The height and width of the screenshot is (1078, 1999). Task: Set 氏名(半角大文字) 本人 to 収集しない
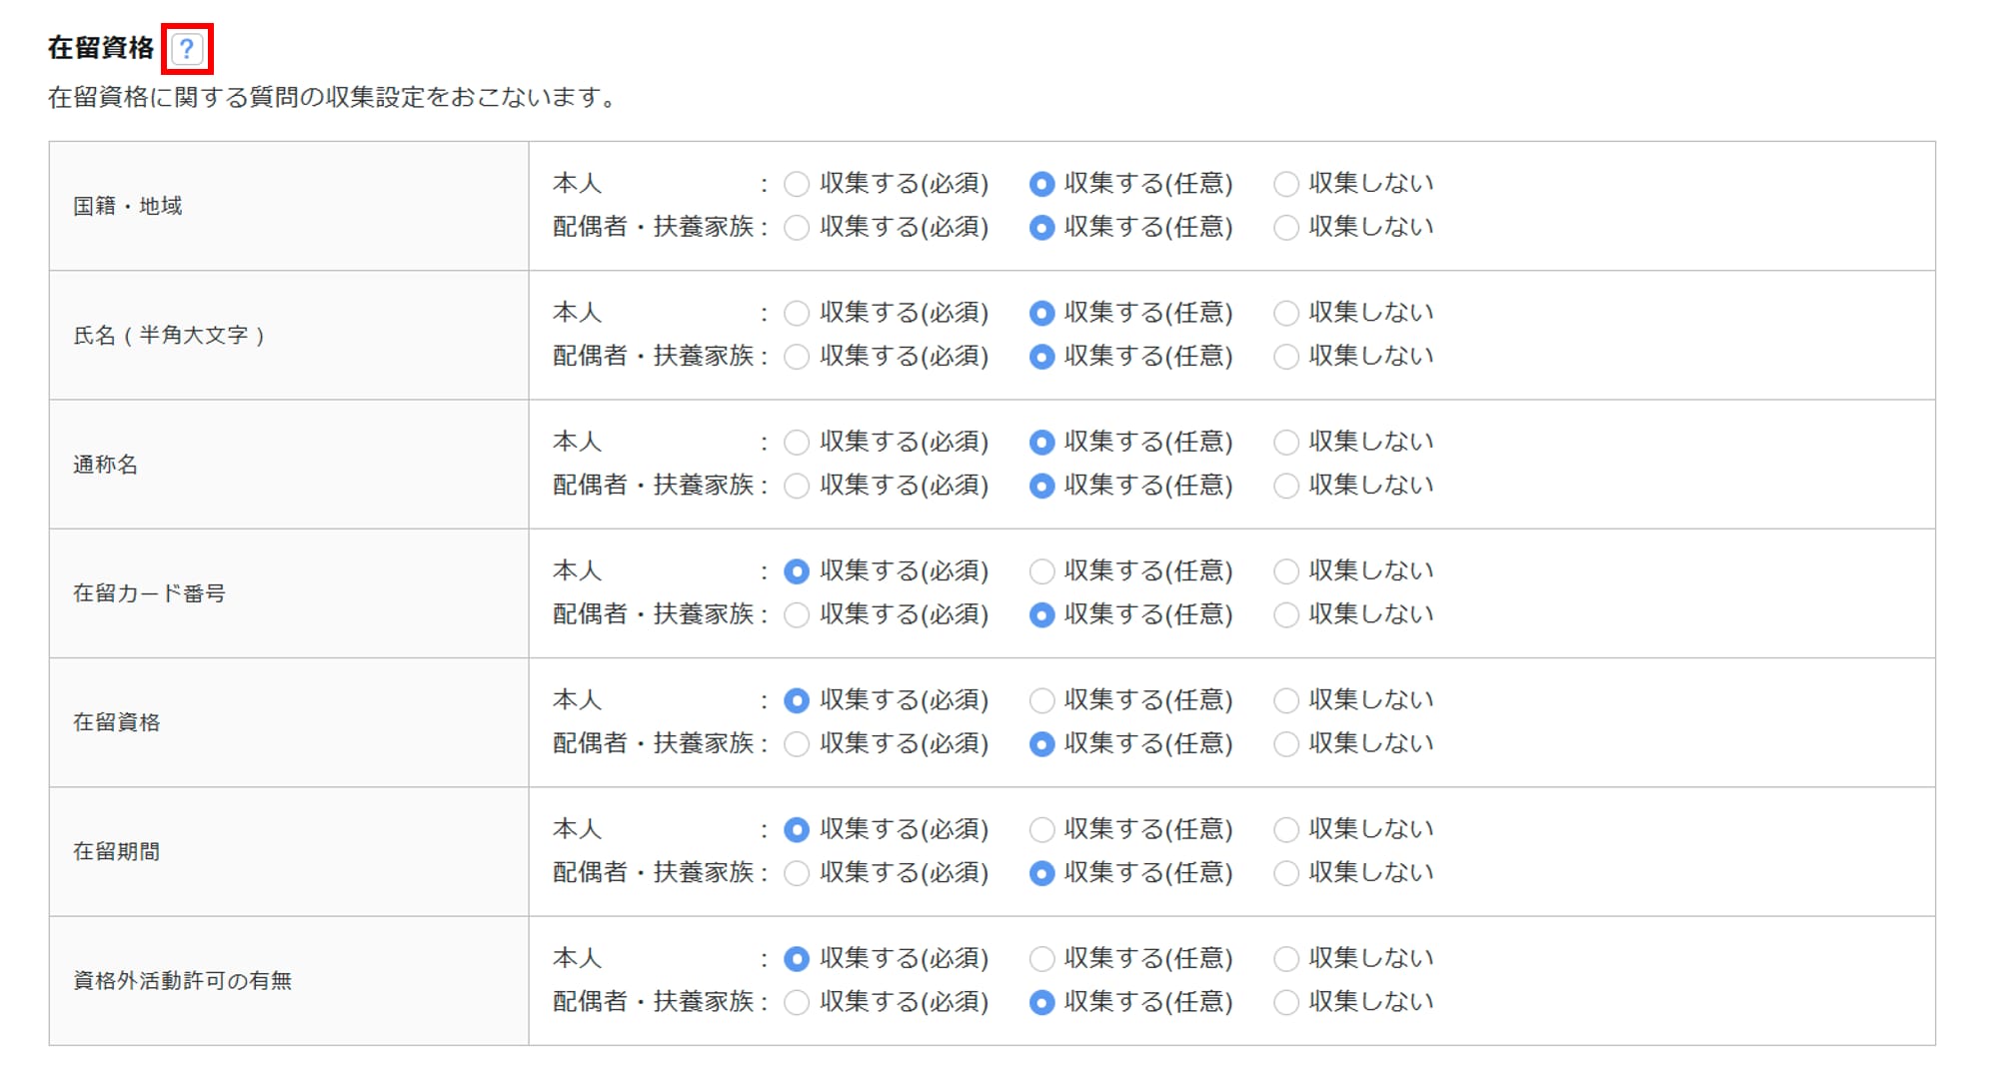click(1286, 314)
